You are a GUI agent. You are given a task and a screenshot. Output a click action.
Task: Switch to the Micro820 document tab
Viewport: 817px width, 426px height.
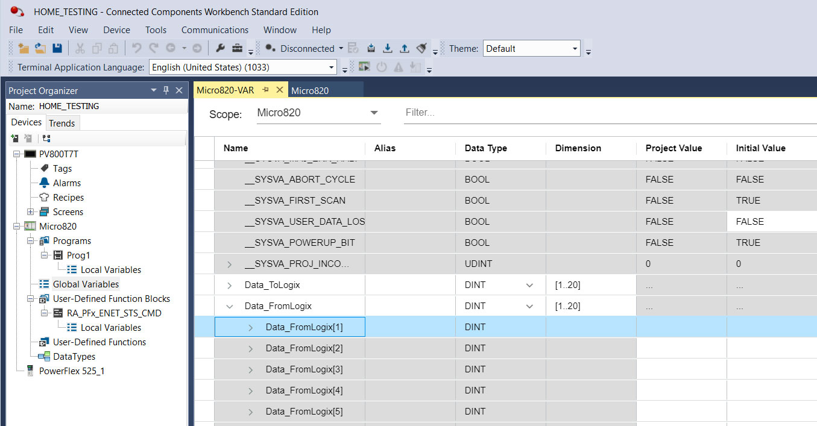tap(310, 90)
